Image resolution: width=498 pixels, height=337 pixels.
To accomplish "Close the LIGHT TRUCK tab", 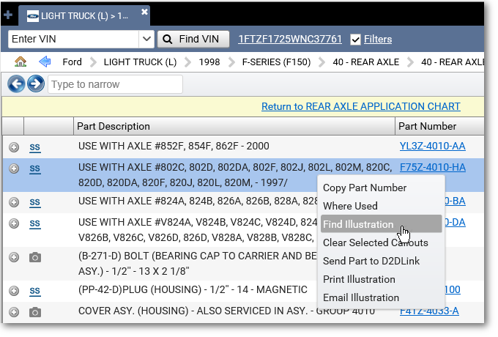I will pyautogui.click(x=144, y=12).
